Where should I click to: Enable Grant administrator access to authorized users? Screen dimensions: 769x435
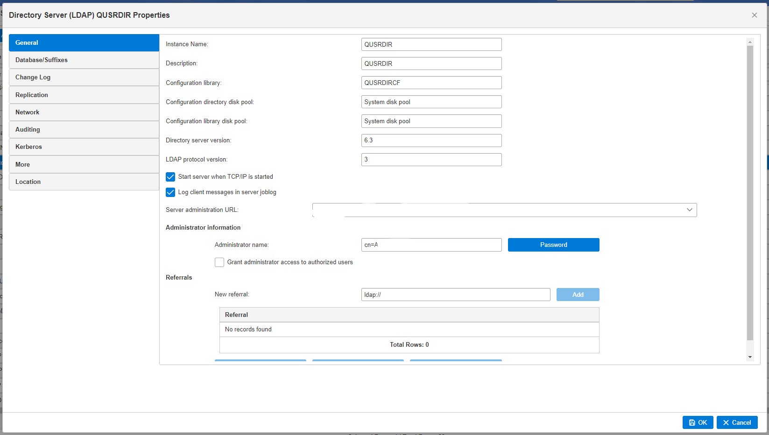[x=219, y=262]
